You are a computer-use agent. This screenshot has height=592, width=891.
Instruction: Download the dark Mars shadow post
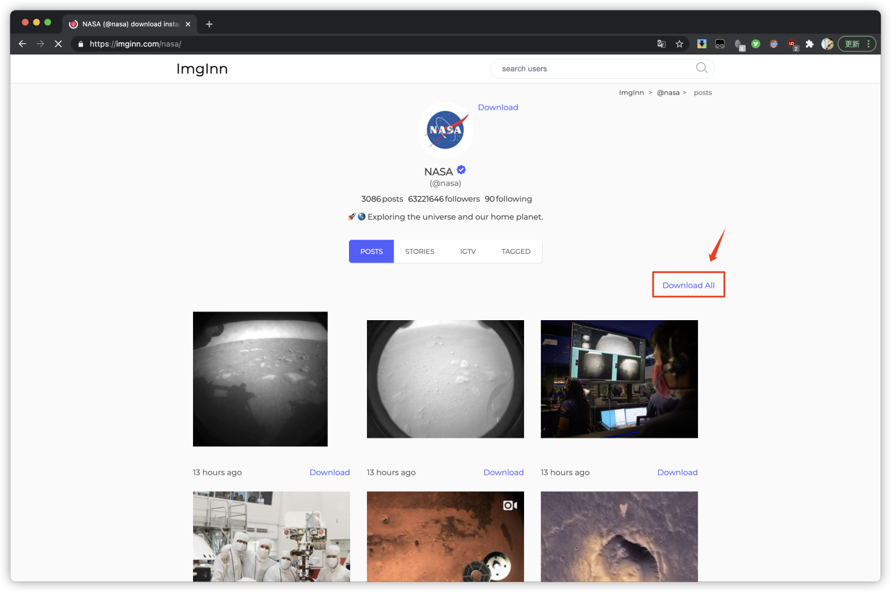(330, 472)
